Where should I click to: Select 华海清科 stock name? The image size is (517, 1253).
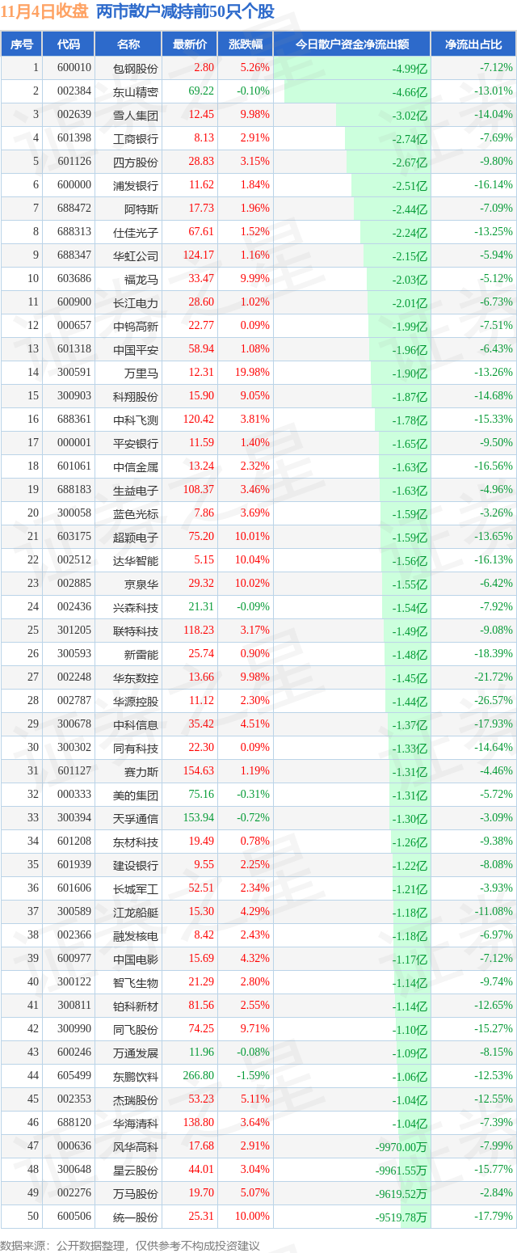click(137, 1124)
